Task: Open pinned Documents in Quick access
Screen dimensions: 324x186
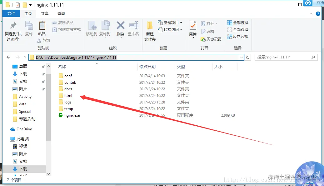Action: 20,81
